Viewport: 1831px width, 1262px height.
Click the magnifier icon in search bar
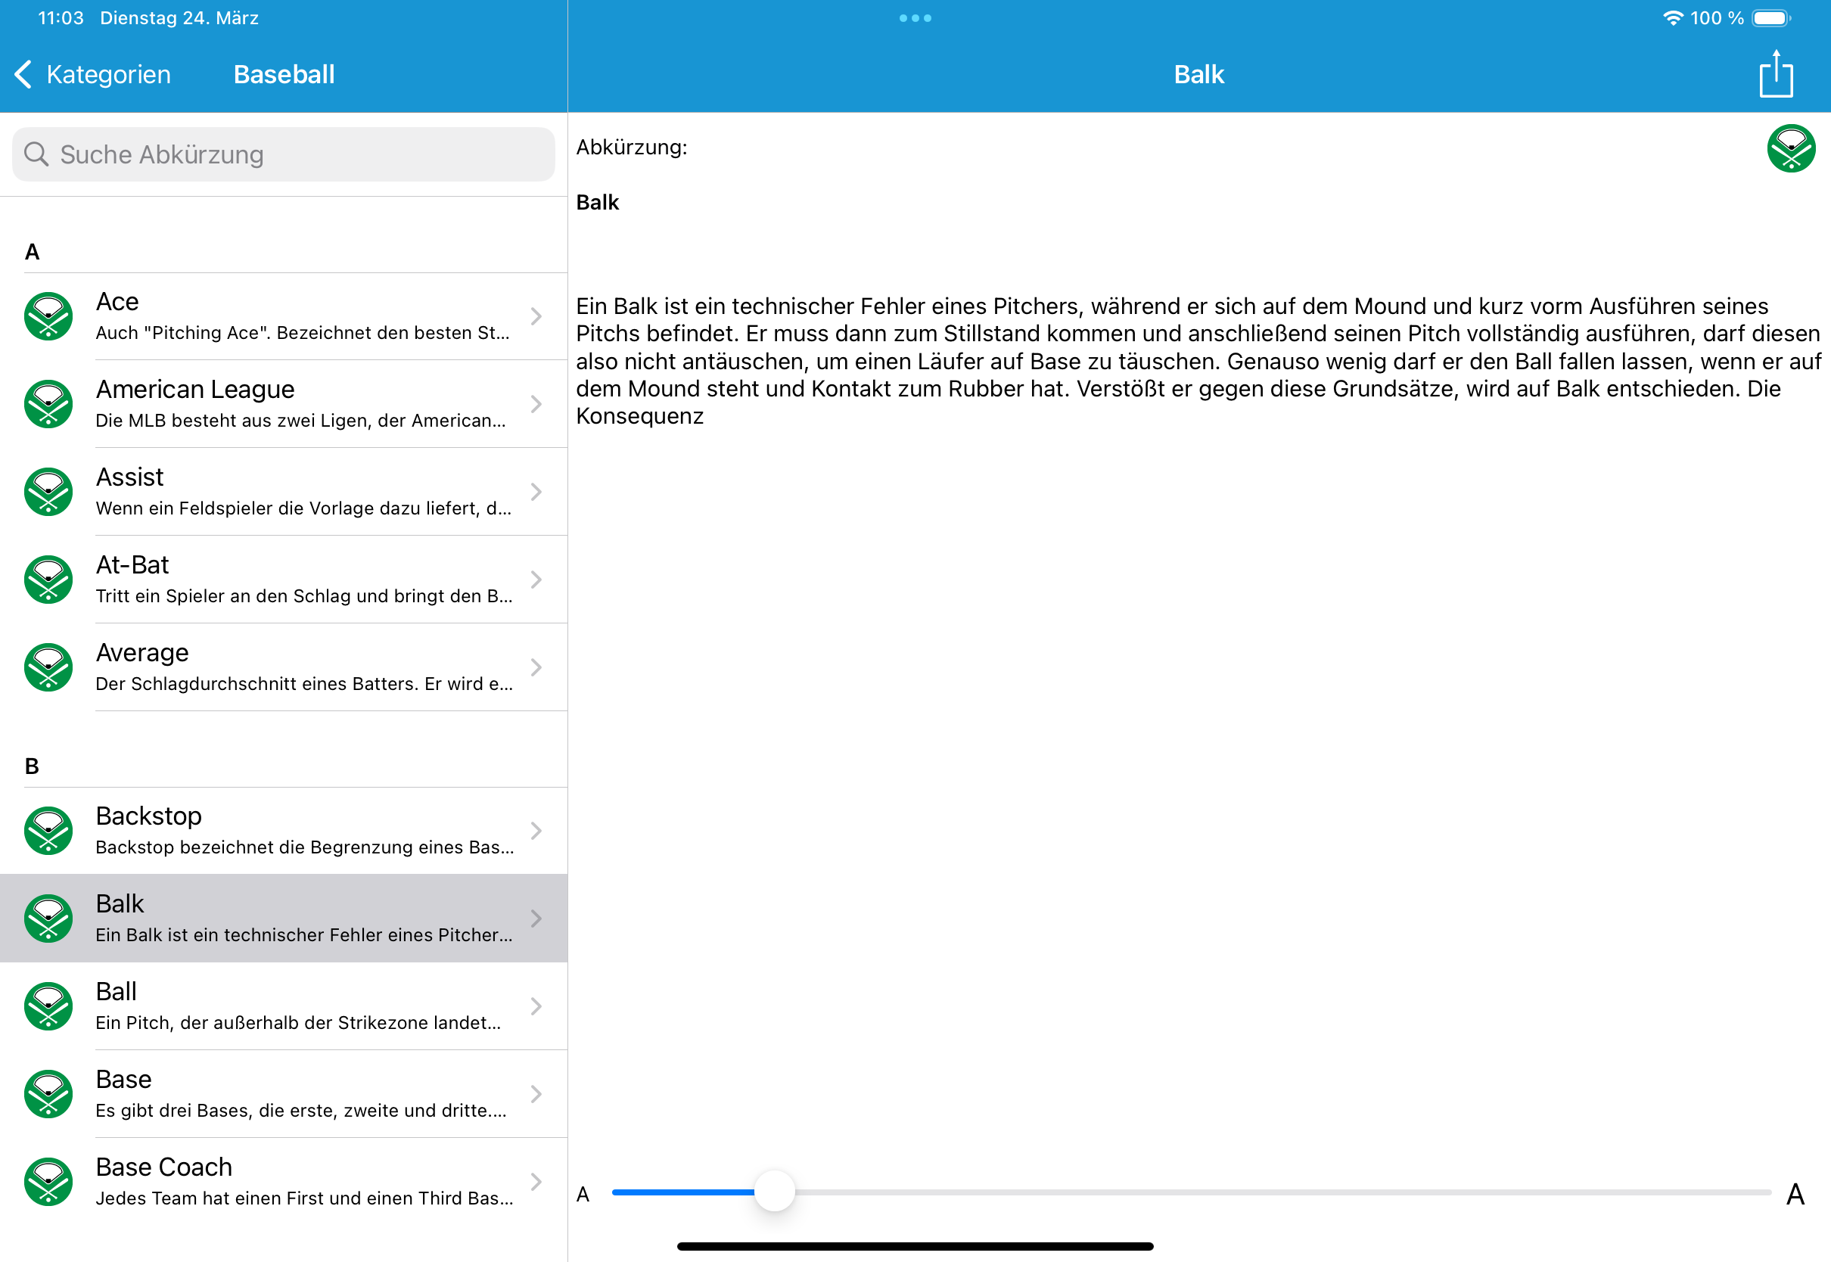pos(36,154)
